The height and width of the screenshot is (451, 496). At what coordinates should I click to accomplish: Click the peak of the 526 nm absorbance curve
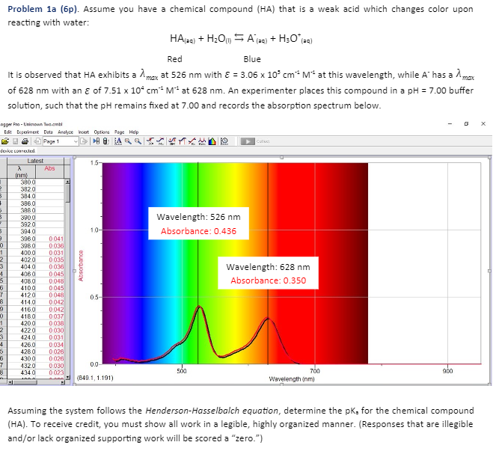(199, 306)
